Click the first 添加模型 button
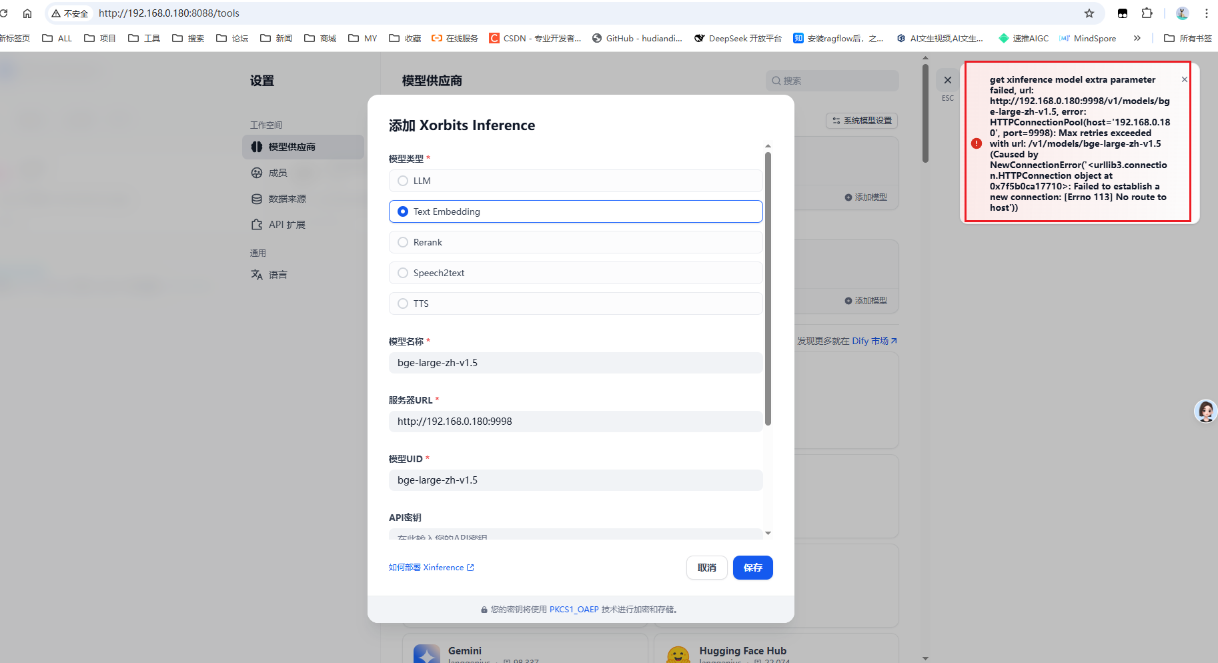The image size is (1218, 663). tap(866, 197)
